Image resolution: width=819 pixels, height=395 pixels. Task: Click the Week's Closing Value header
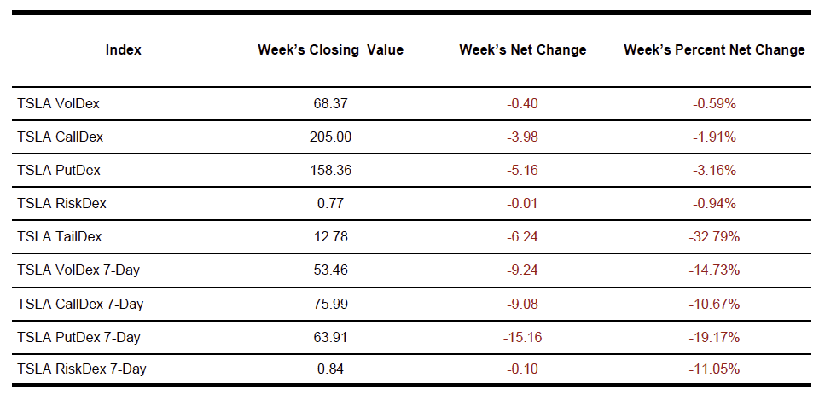(x=330, y=50)
